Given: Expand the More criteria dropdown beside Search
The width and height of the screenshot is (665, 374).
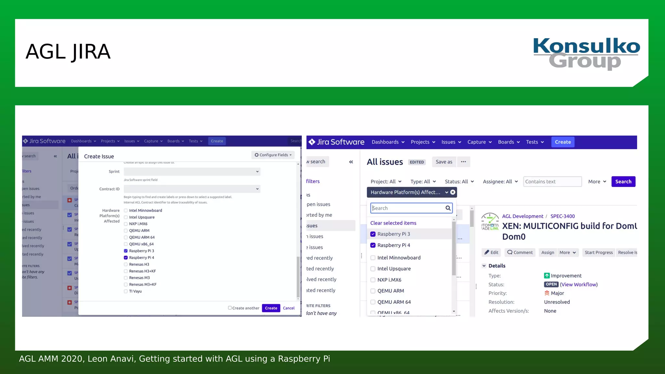Looking at the screenshot, I should [x=597, y=181].
